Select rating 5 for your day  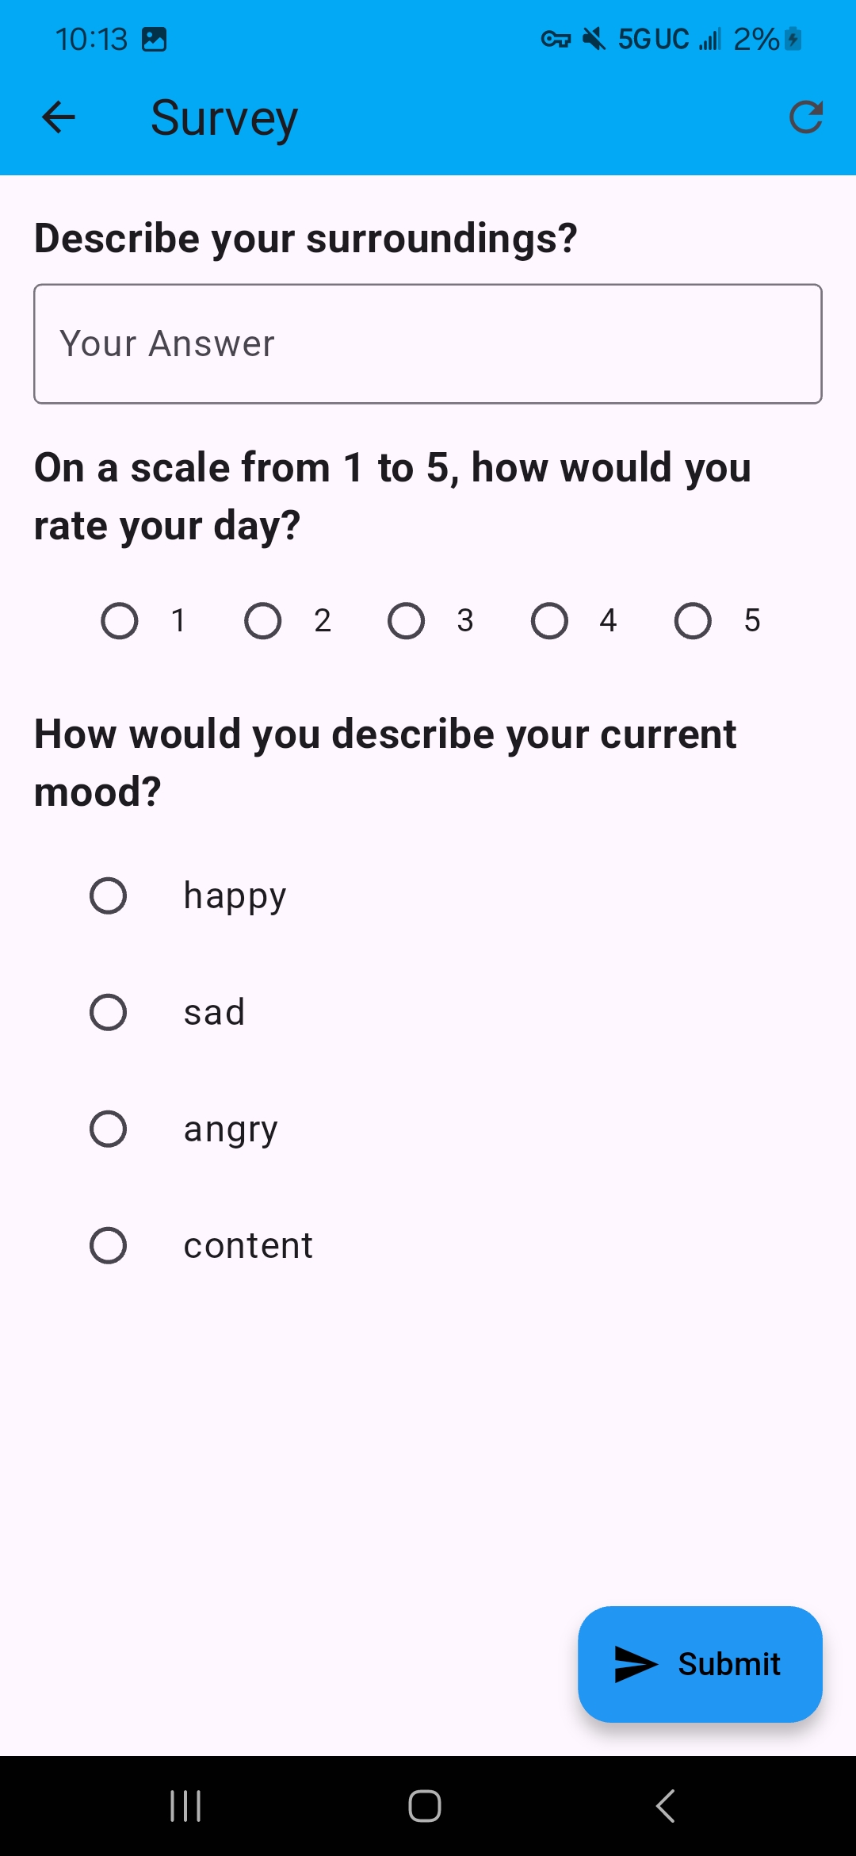tap(694, 621)
